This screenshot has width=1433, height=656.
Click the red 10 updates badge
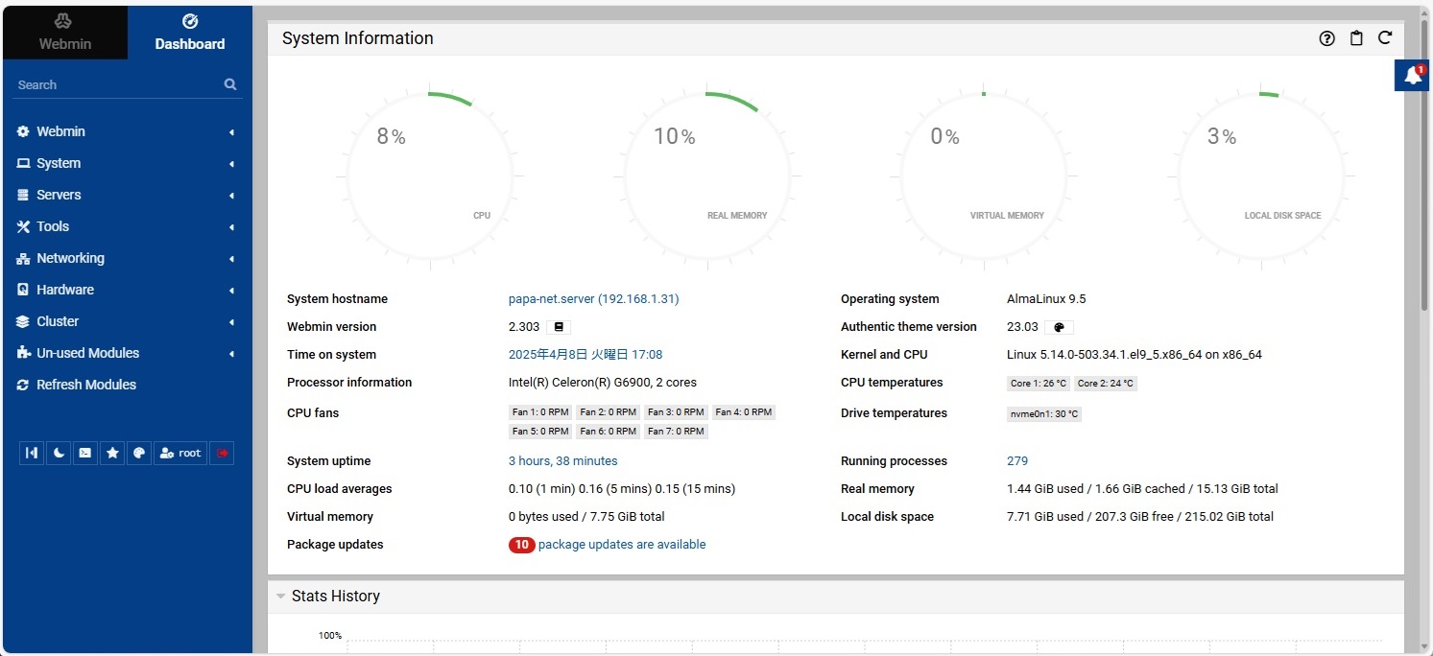click(521, 545)
